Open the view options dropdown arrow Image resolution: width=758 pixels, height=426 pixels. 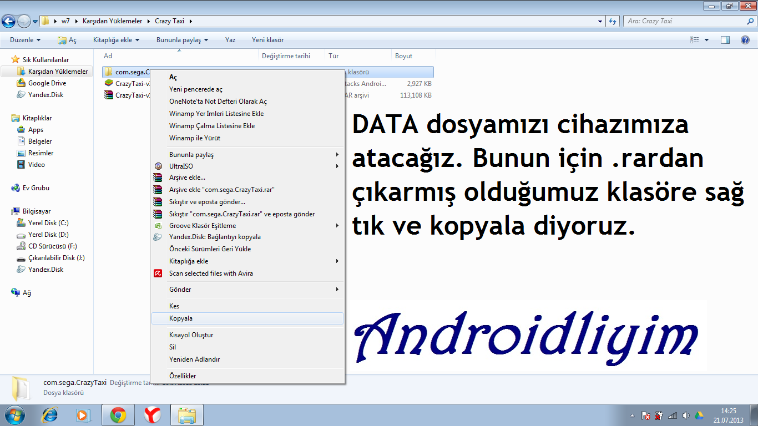tap(706, 40)
